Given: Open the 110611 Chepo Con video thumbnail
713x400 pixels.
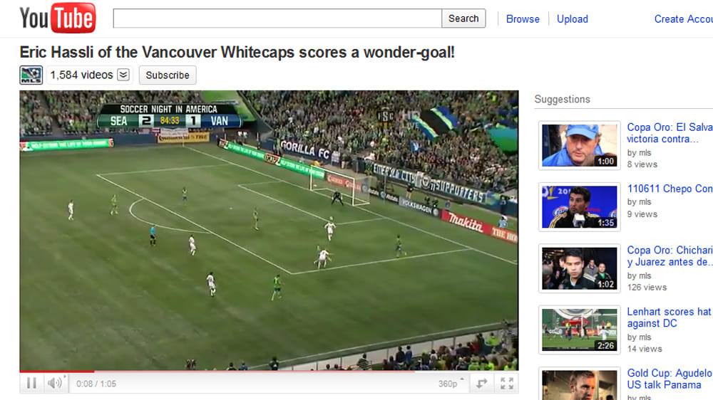Looking at the screenshot, I should pyautogui.click(x=579, y=207).
